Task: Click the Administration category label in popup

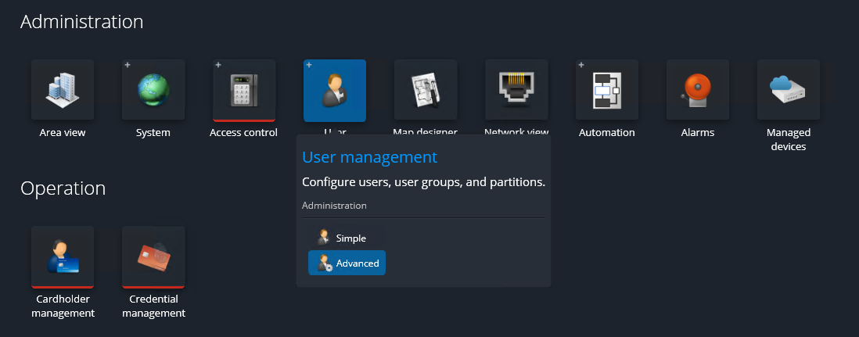Action: point(334,206)
